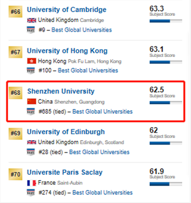Click the #70 gold rank badge
This screenshot has width=191, height=203.
[x=15, y=174]
